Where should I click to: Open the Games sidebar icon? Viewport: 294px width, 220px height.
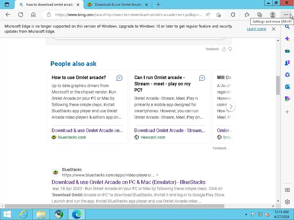coord(287,63)
